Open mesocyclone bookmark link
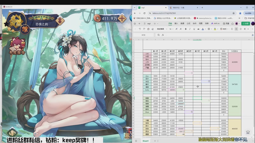This screenshot has height=143, width=255. (203, 18)
